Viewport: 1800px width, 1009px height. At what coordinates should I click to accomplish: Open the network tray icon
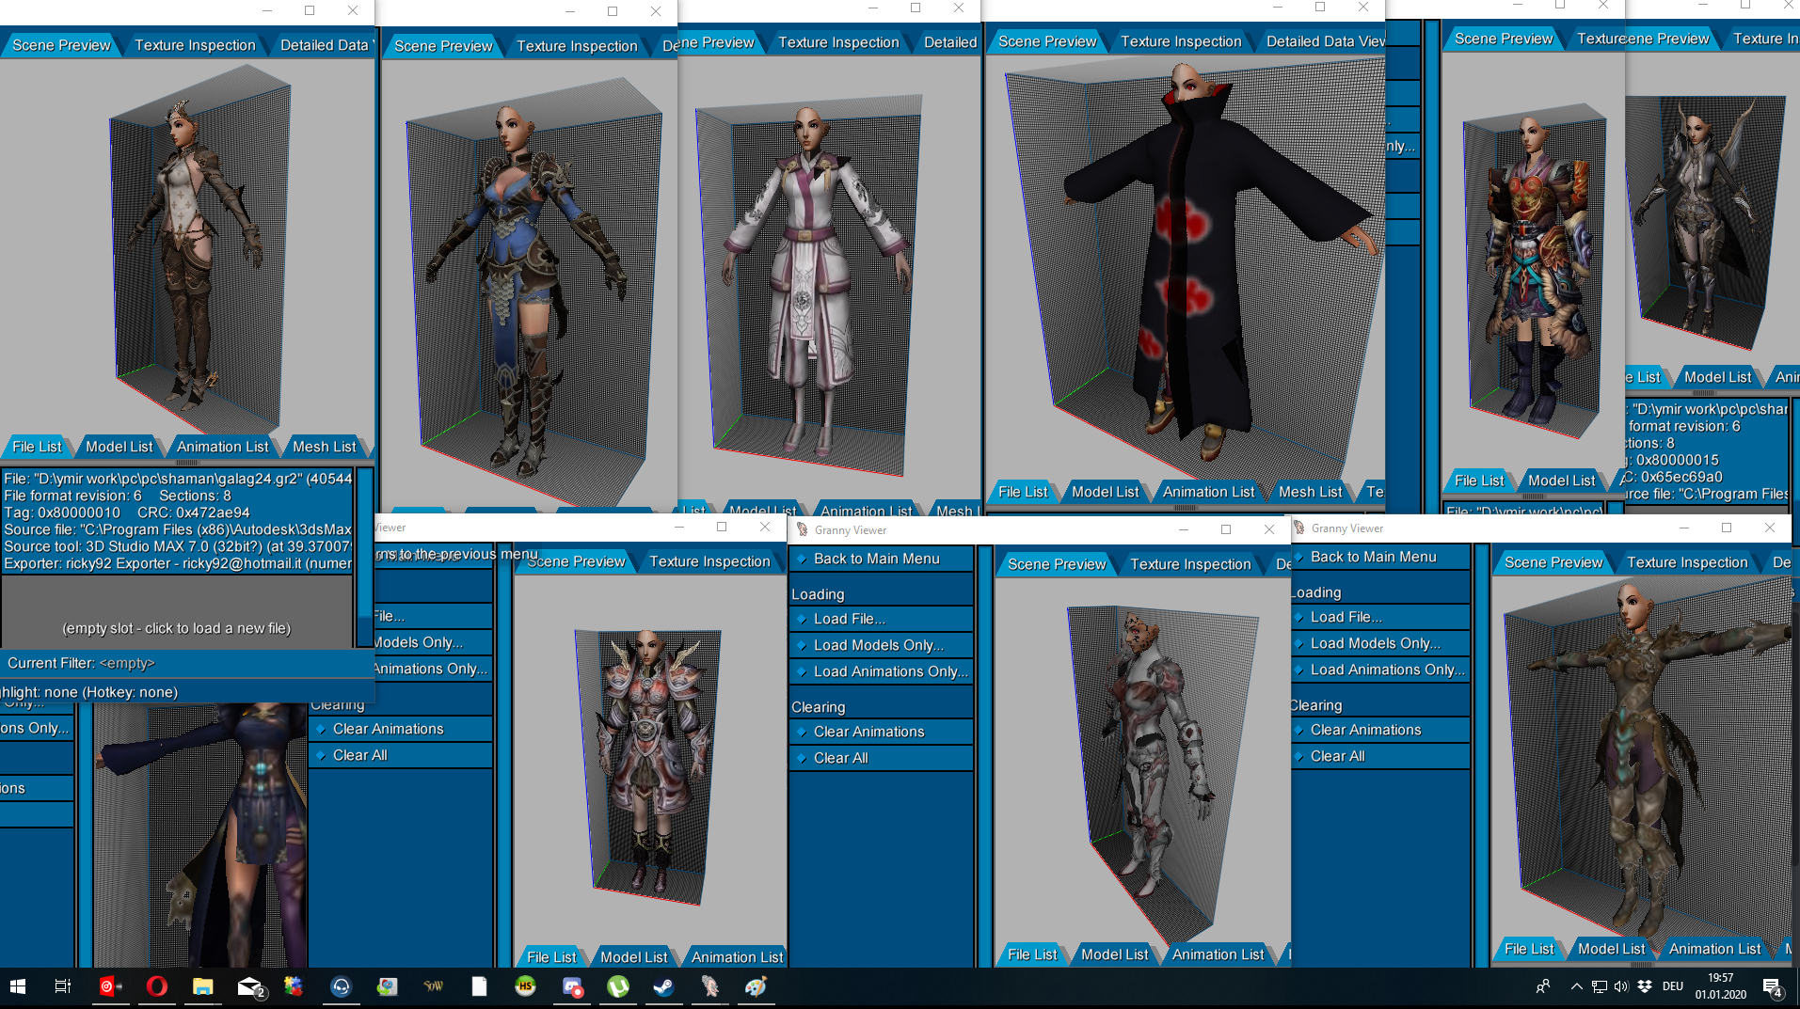[x=1600, y=986]
